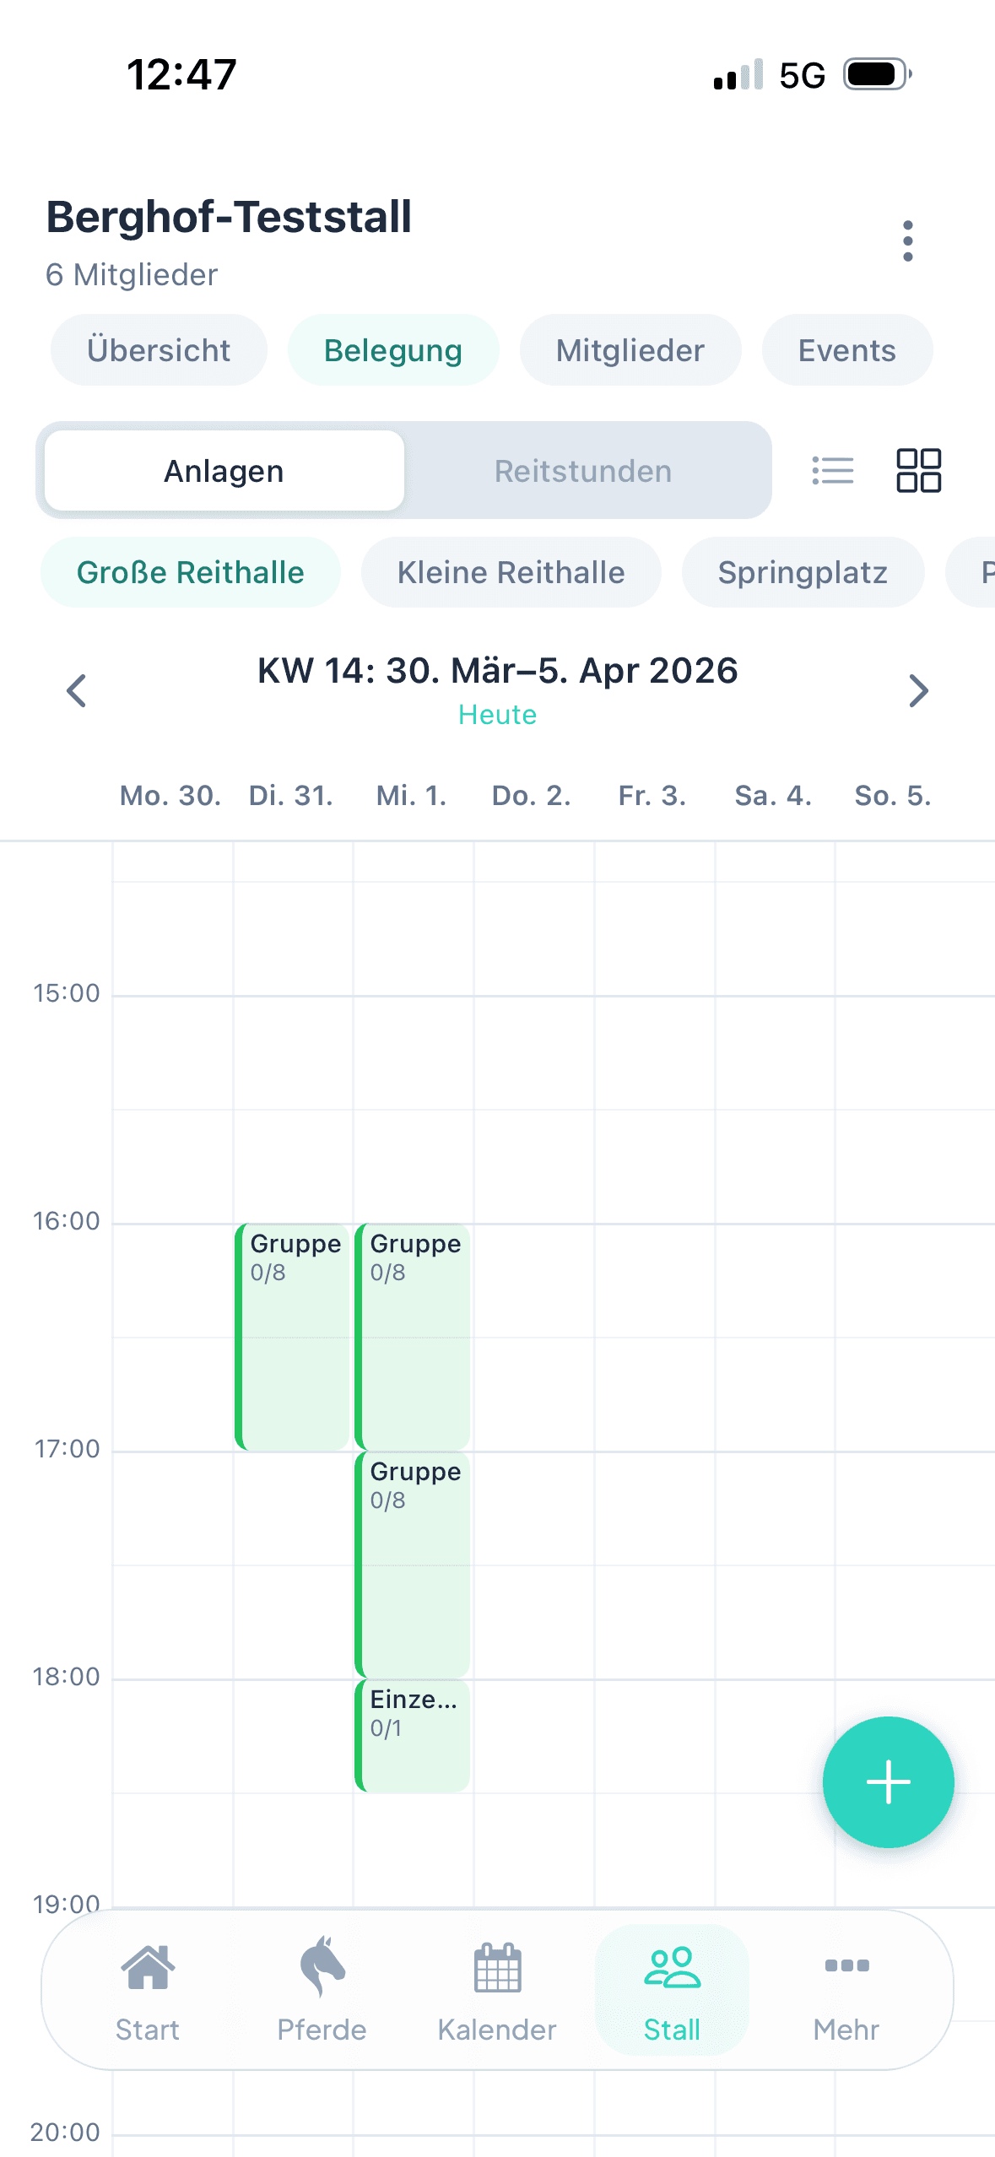The image size is (995, 2157).
Task: Select Springplatz facility chip
Action: (803, 572)
